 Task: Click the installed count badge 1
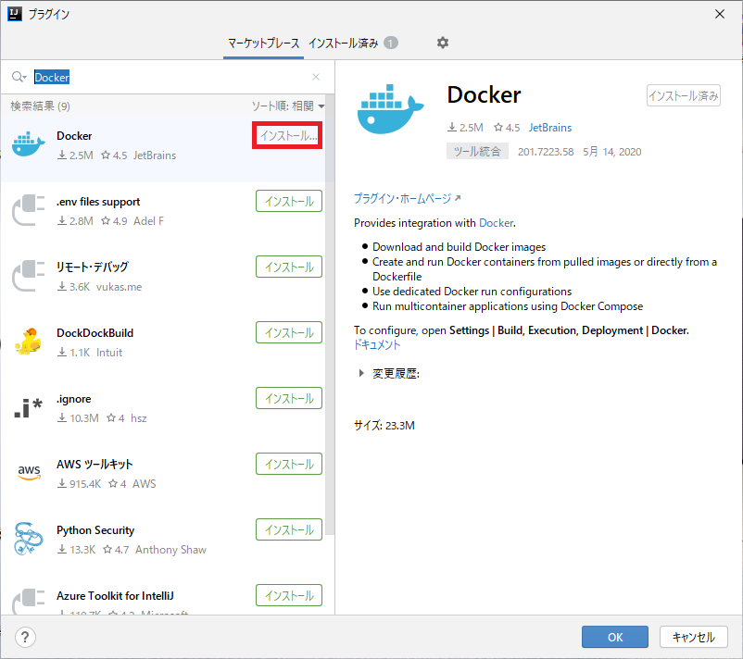click(x=390, y=44)
